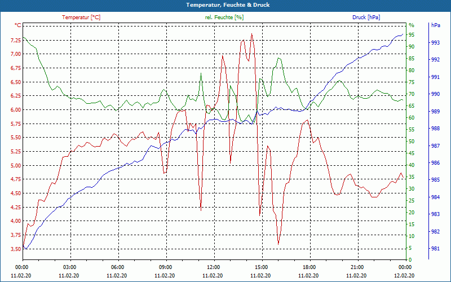
Task: Click the title 'Temperatur, Feuchte & Druck'
Action: click(228, 5)
